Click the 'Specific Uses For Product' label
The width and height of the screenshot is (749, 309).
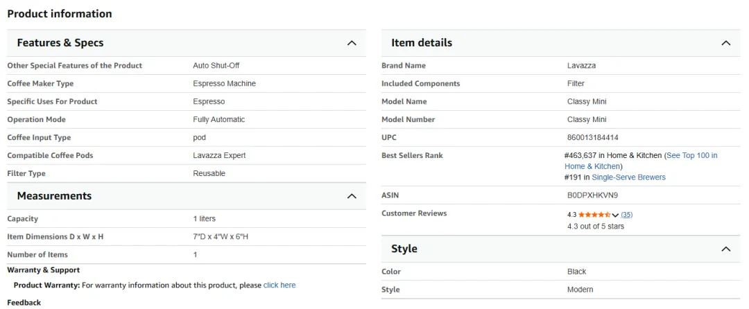point(52,102)
